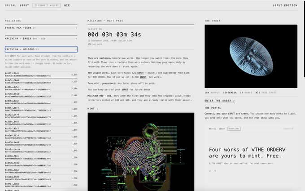Select holder row 0xcf3f…82c7

41,130
